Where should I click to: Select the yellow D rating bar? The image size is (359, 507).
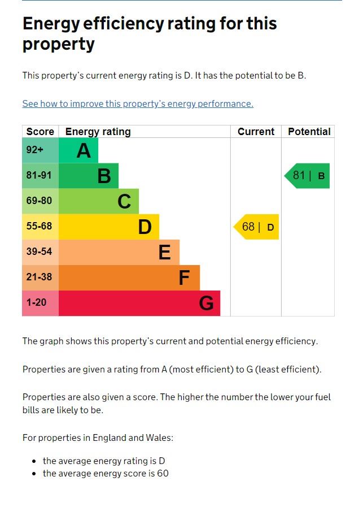[x=109, y=227]
